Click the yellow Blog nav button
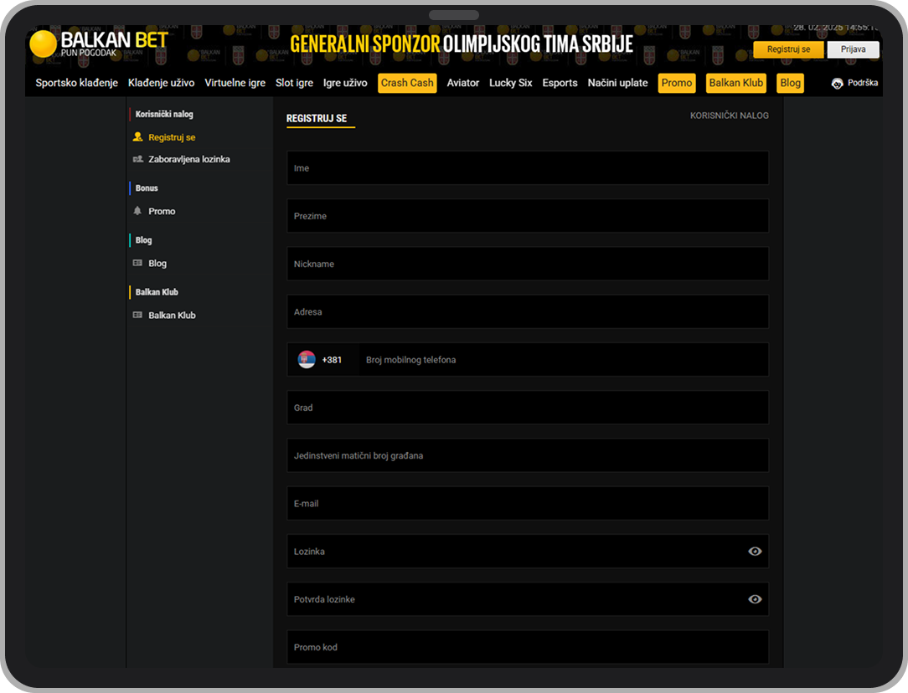Image resolution: width=908 pixels, height=693 pixels. [x=790, y=83]
